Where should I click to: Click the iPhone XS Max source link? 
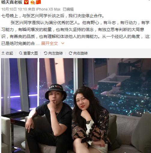click(48, 9)
